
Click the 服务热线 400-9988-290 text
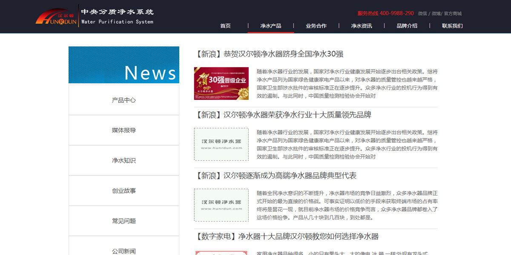(x=385, y=13)
